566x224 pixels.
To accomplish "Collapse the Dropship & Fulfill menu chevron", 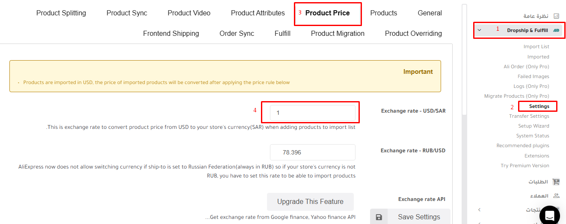I will (x=479, y=30).
